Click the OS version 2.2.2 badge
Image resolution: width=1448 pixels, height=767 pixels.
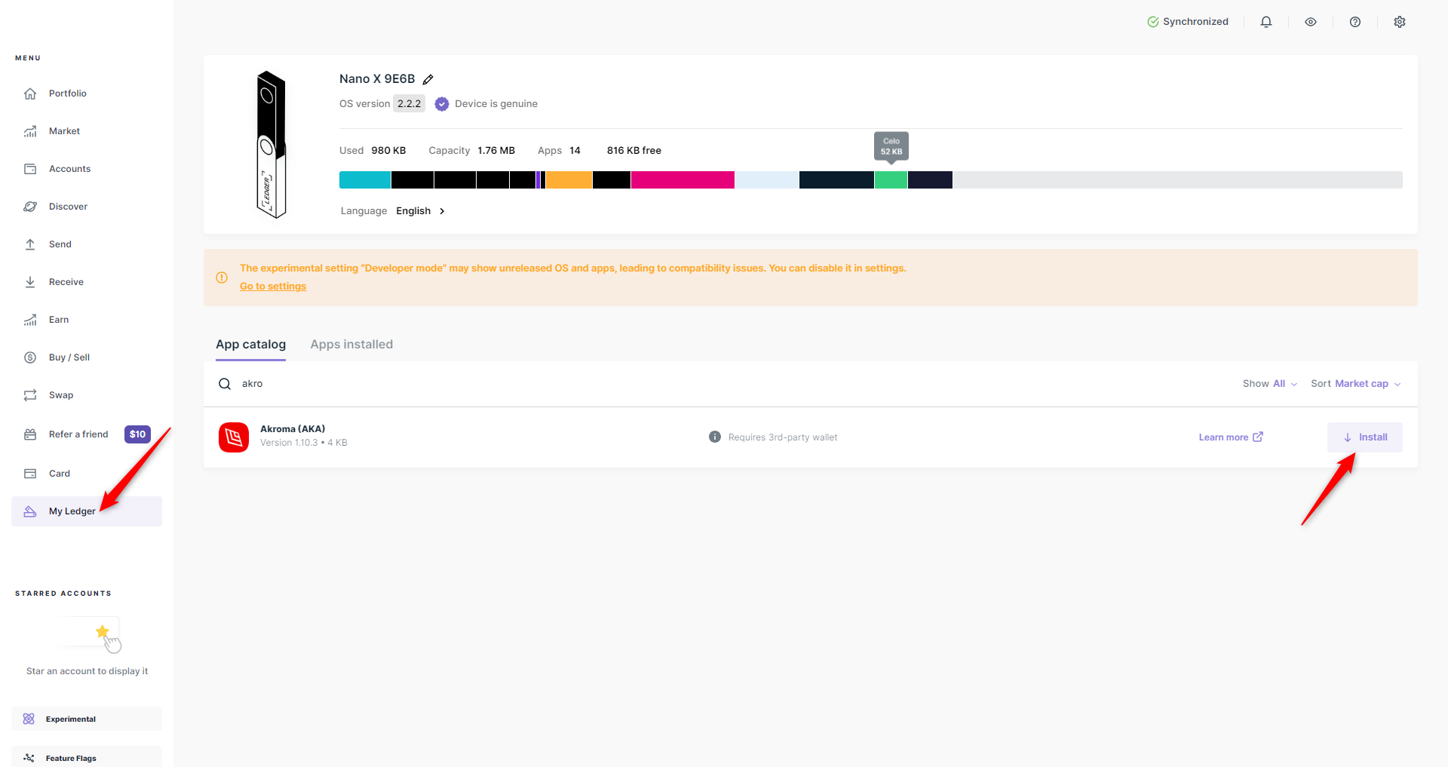tap(410, 104)
